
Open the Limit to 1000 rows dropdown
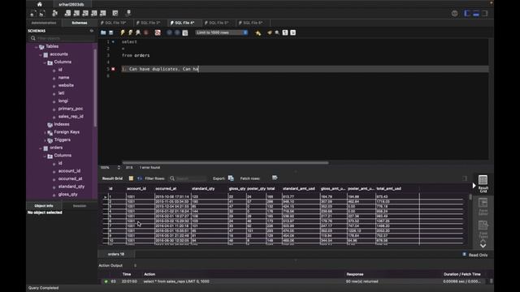222,32
